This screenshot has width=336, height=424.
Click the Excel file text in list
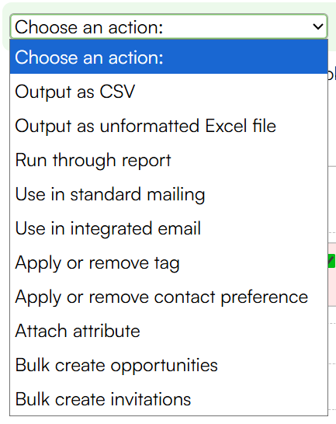[241, 126]
